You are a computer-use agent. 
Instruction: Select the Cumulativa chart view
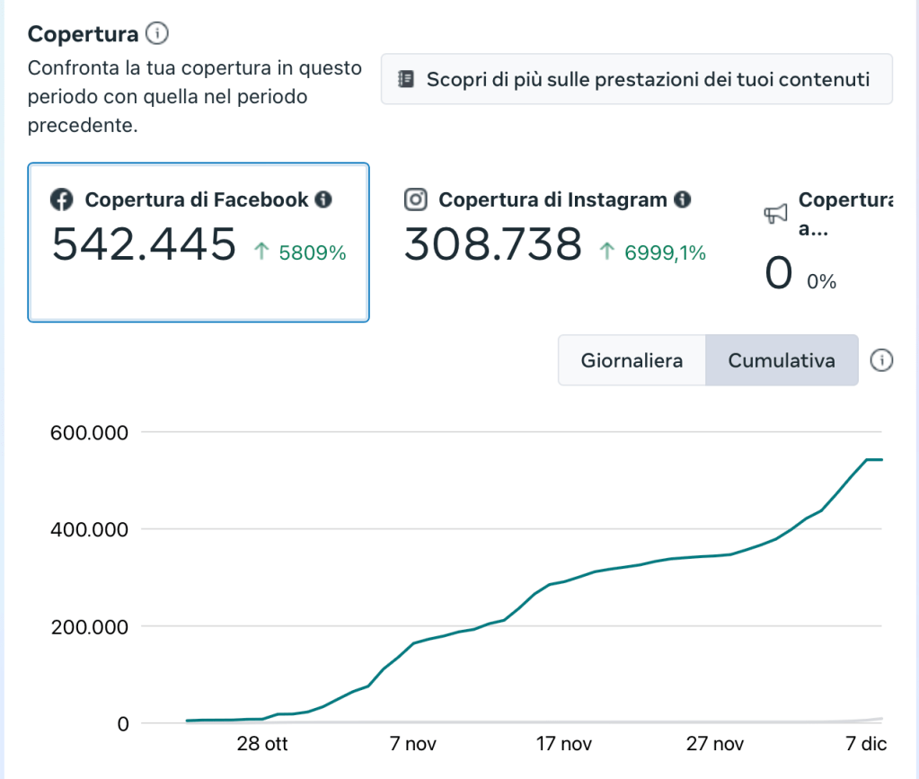pos(782,360)
